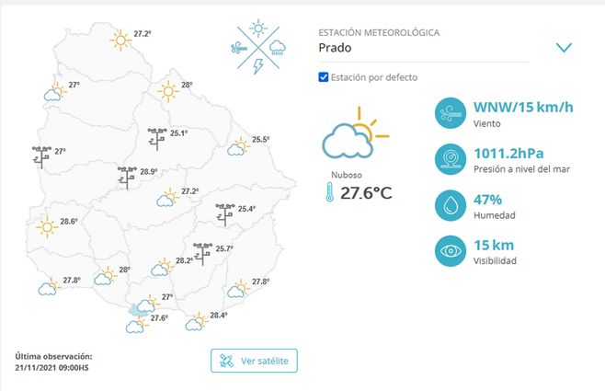The image size is (605, 391).
Task: Click the station tower icon at 25.4°
Action: 225,213
